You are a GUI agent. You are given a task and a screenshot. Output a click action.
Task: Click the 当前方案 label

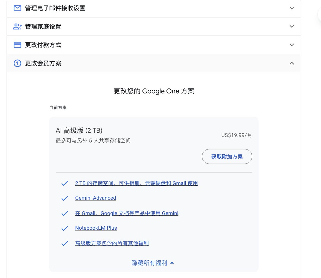(58, 107)
